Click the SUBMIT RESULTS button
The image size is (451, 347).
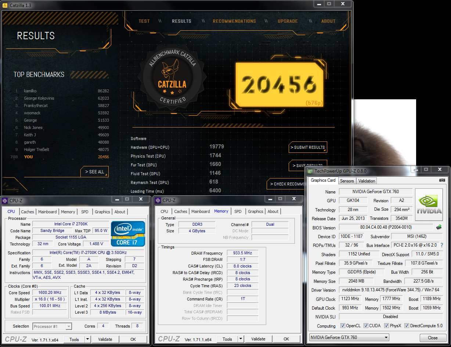tap(308, 147)
